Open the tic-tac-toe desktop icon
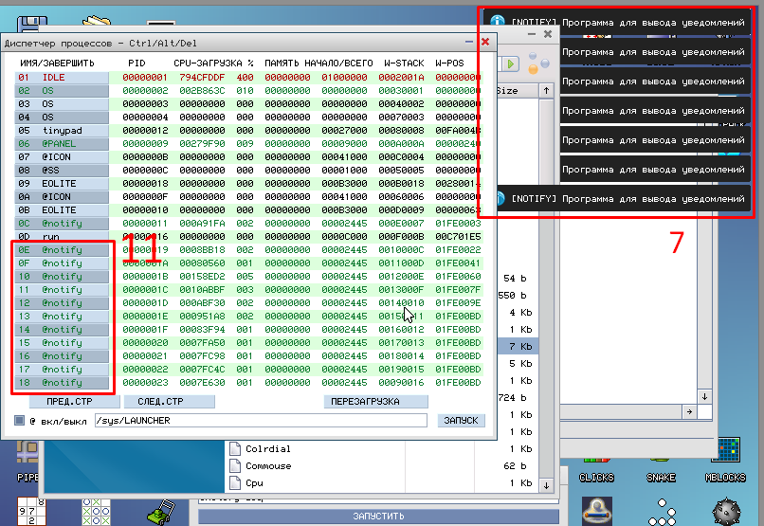The width and height of the screenshot is (764, 526). [96, 512]
